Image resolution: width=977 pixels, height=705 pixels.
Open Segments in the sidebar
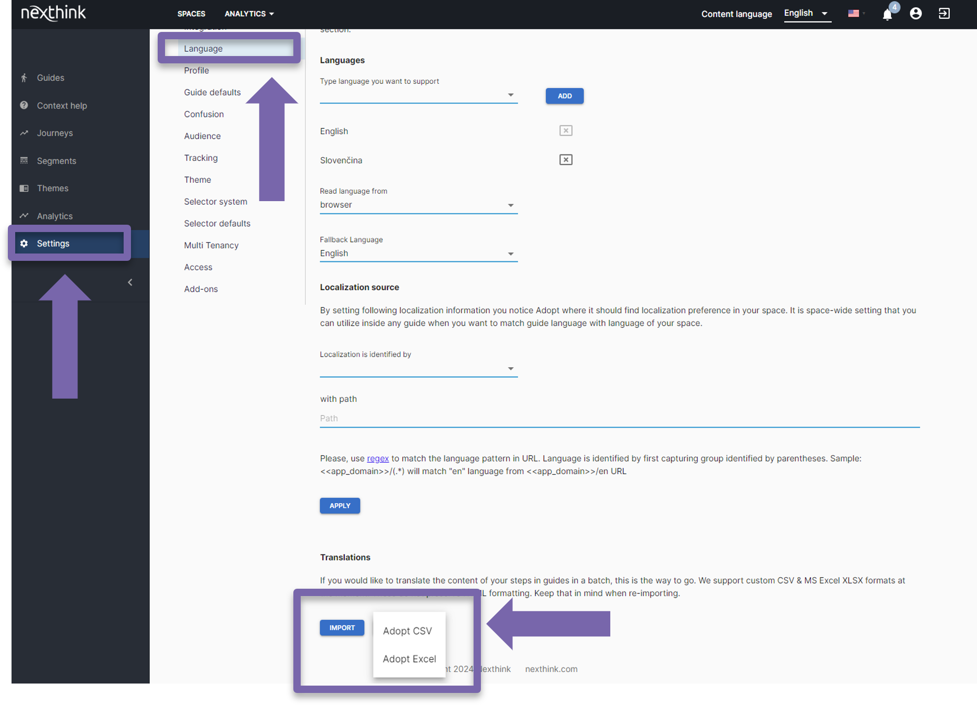pos(56,161)
